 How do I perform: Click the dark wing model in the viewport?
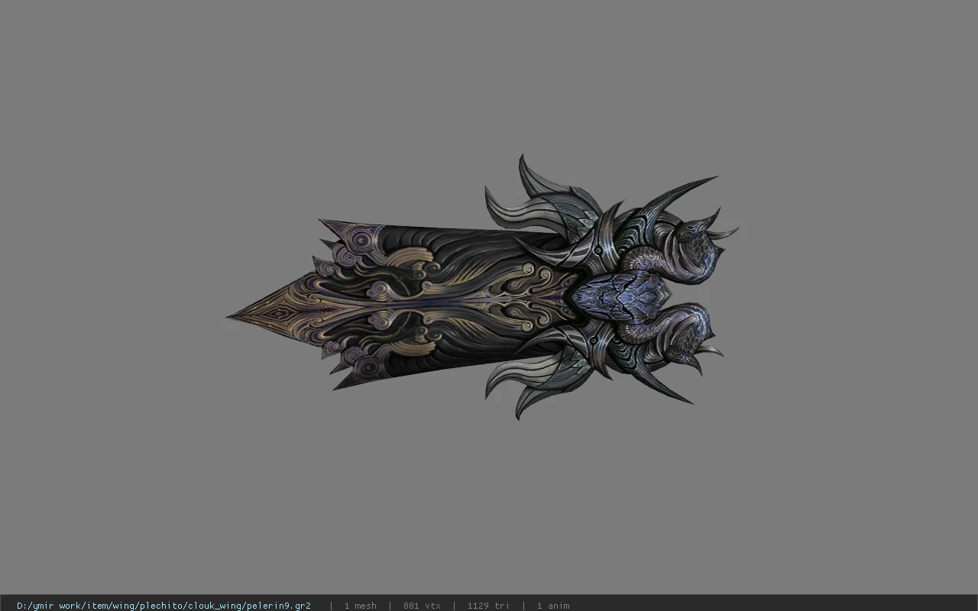pyautogui.click(x=483, y=288)
